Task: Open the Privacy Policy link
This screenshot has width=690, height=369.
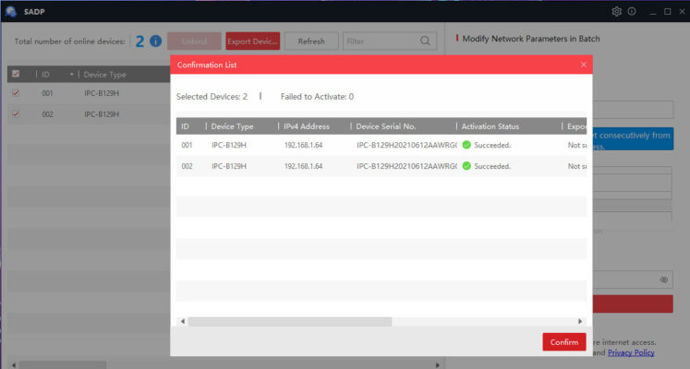Action: pyautogui.click(x=631, y=352)
